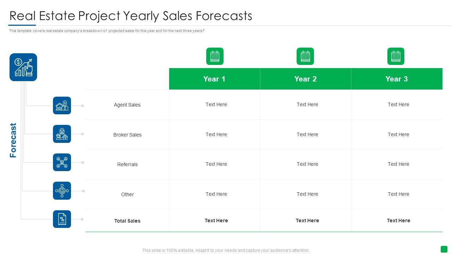Select the Year 2 column header
The height and width of the screenshot is (254, 452).
(x=305, y=79)
